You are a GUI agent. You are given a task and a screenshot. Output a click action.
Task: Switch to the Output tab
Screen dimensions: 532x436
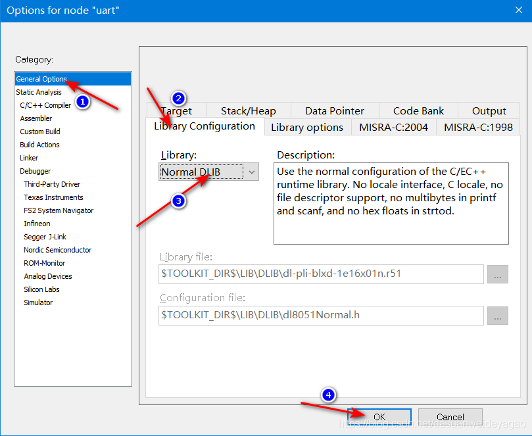(489, 110)
